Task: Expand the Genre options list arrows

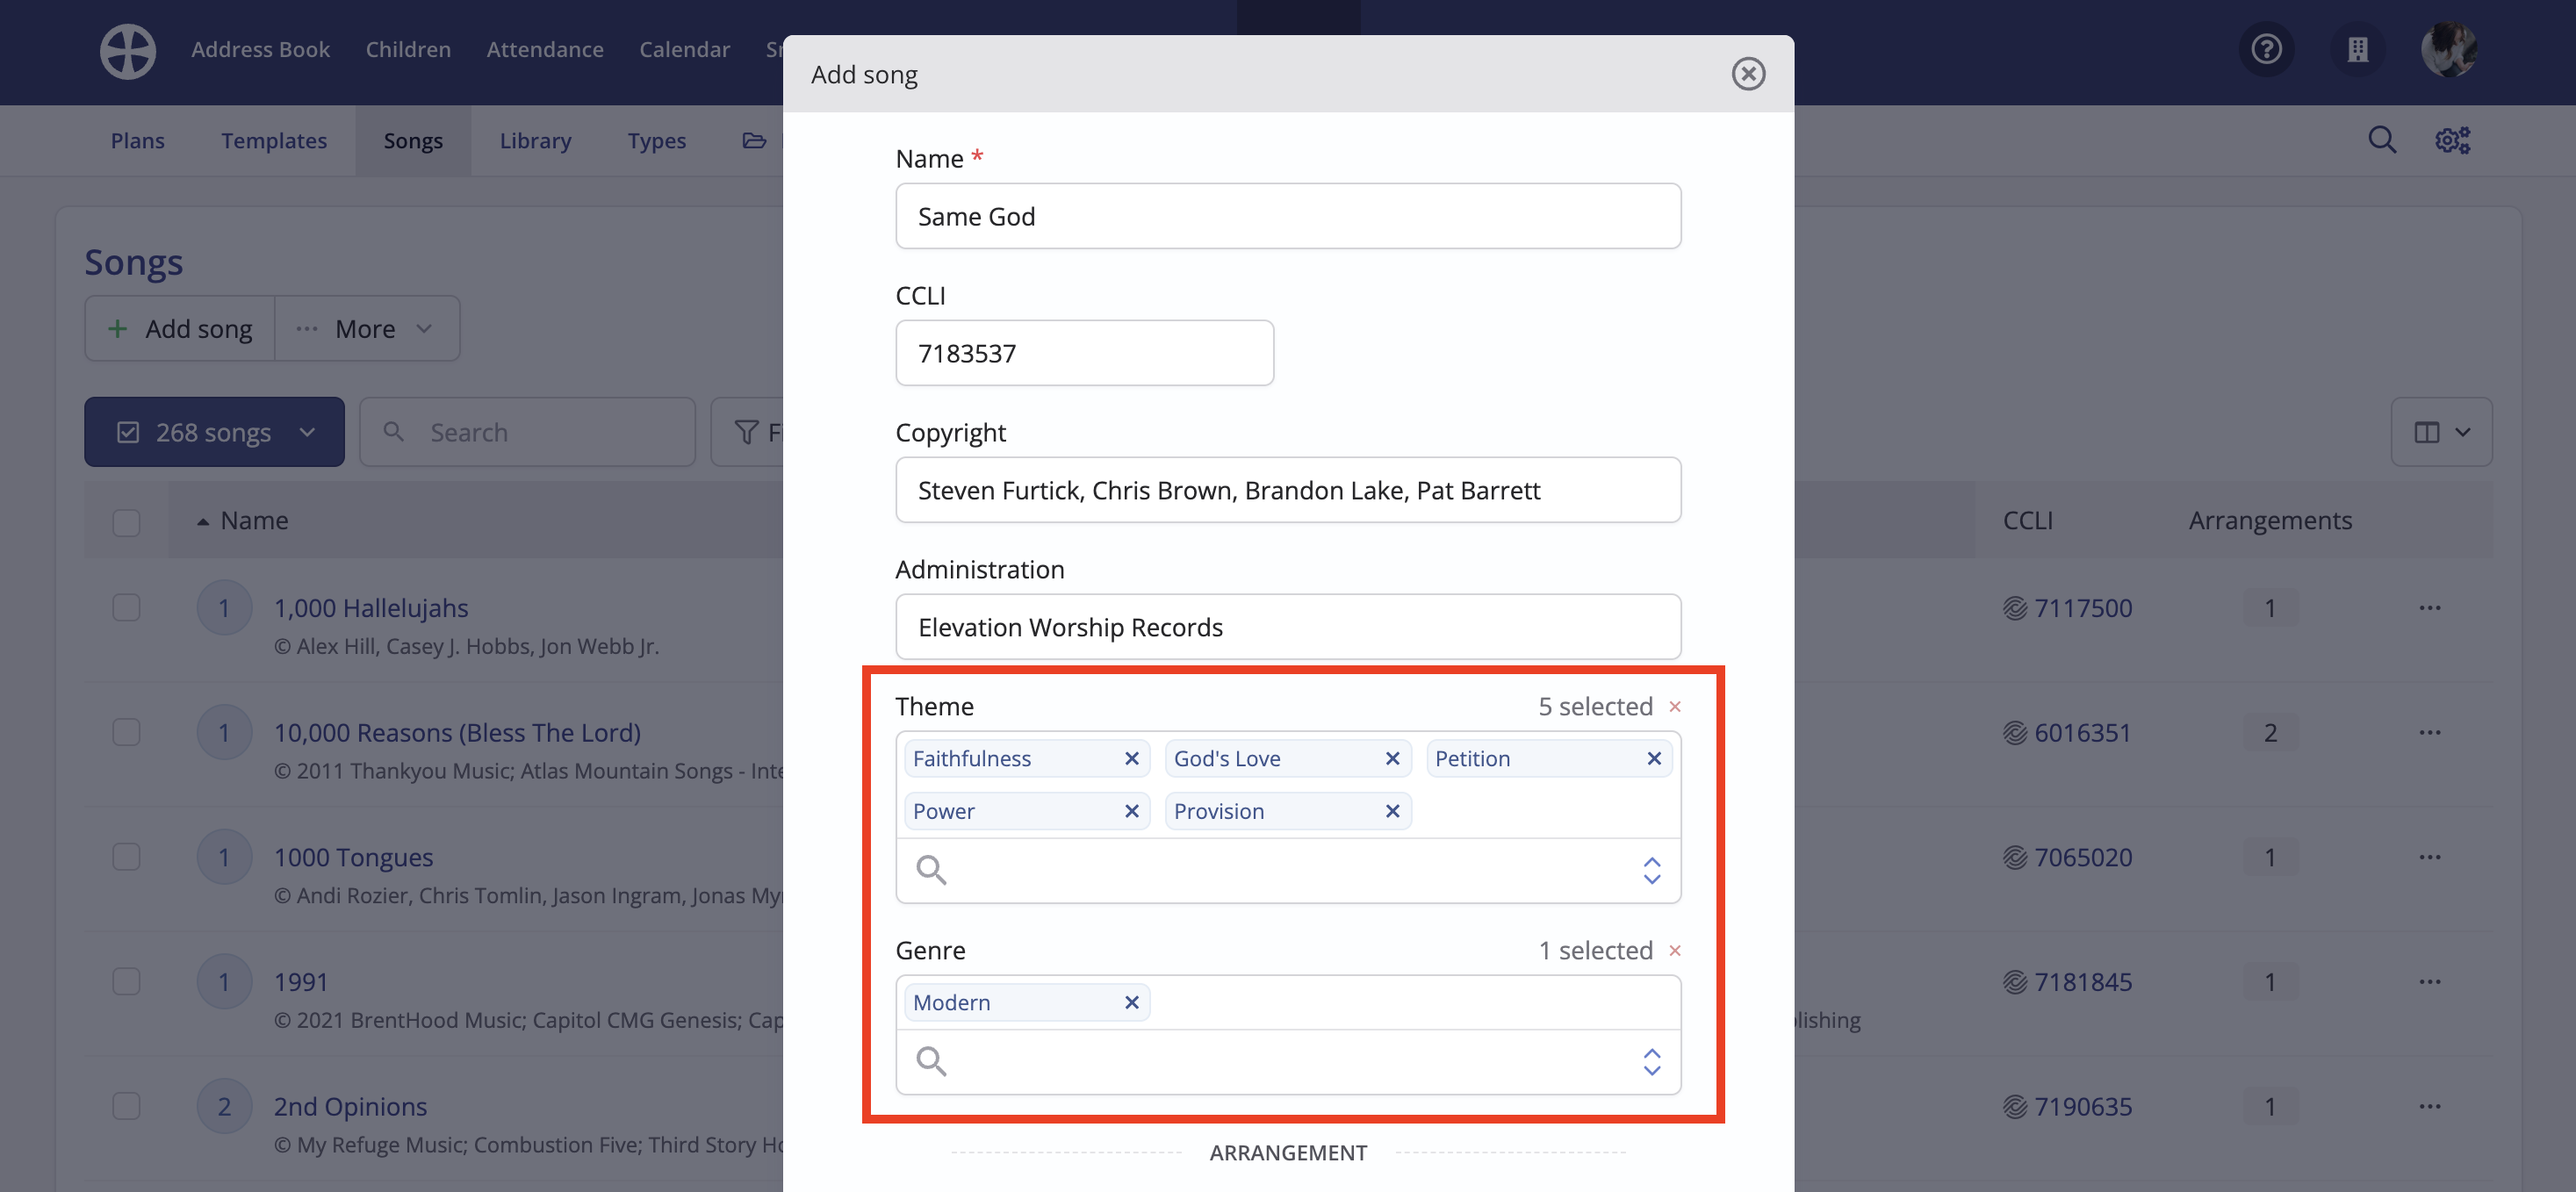Action: point(1651,1062)
